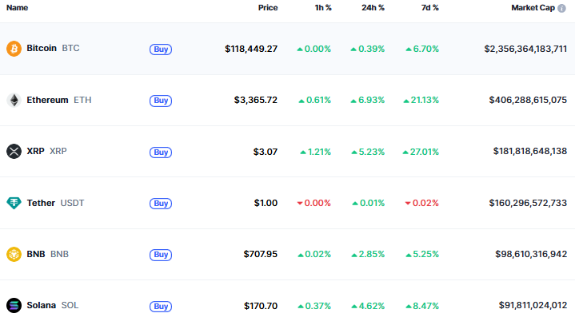
Task: Click the yellow BNB logo icon
Action: tap(14, 254)
